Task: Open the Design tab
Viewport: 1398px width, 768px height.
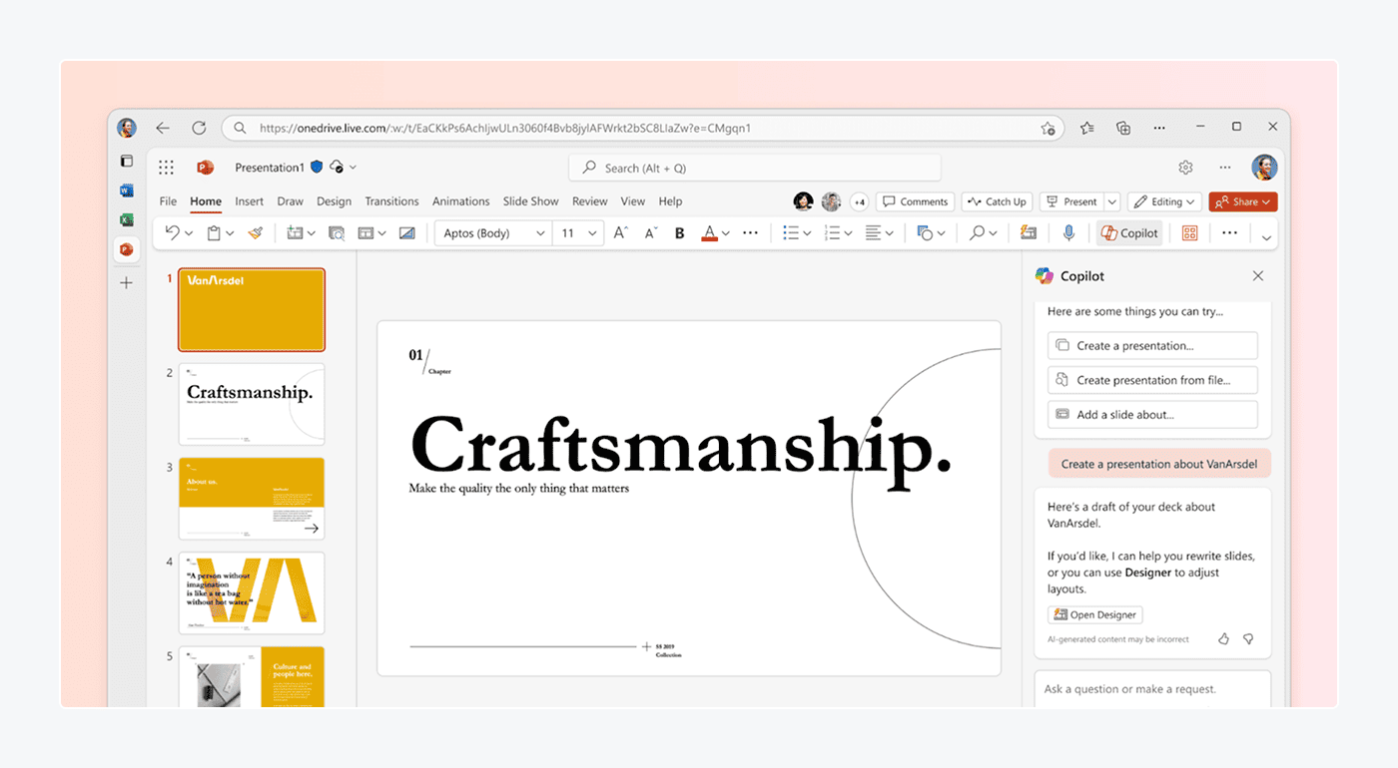Action: (x=334, y=201)
